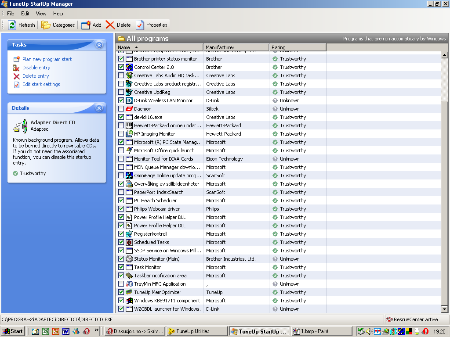Click the Refresh toolbar icon
The image size is (450, 337).
pos(12,25)
